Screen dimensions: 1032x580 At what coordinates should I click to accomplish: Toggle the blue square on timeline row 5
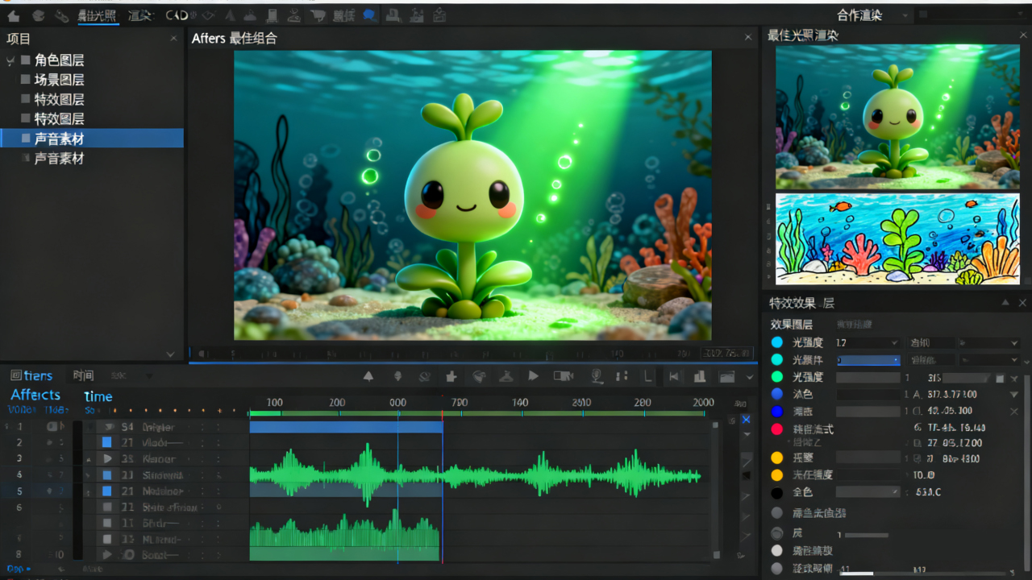[106, 491]
